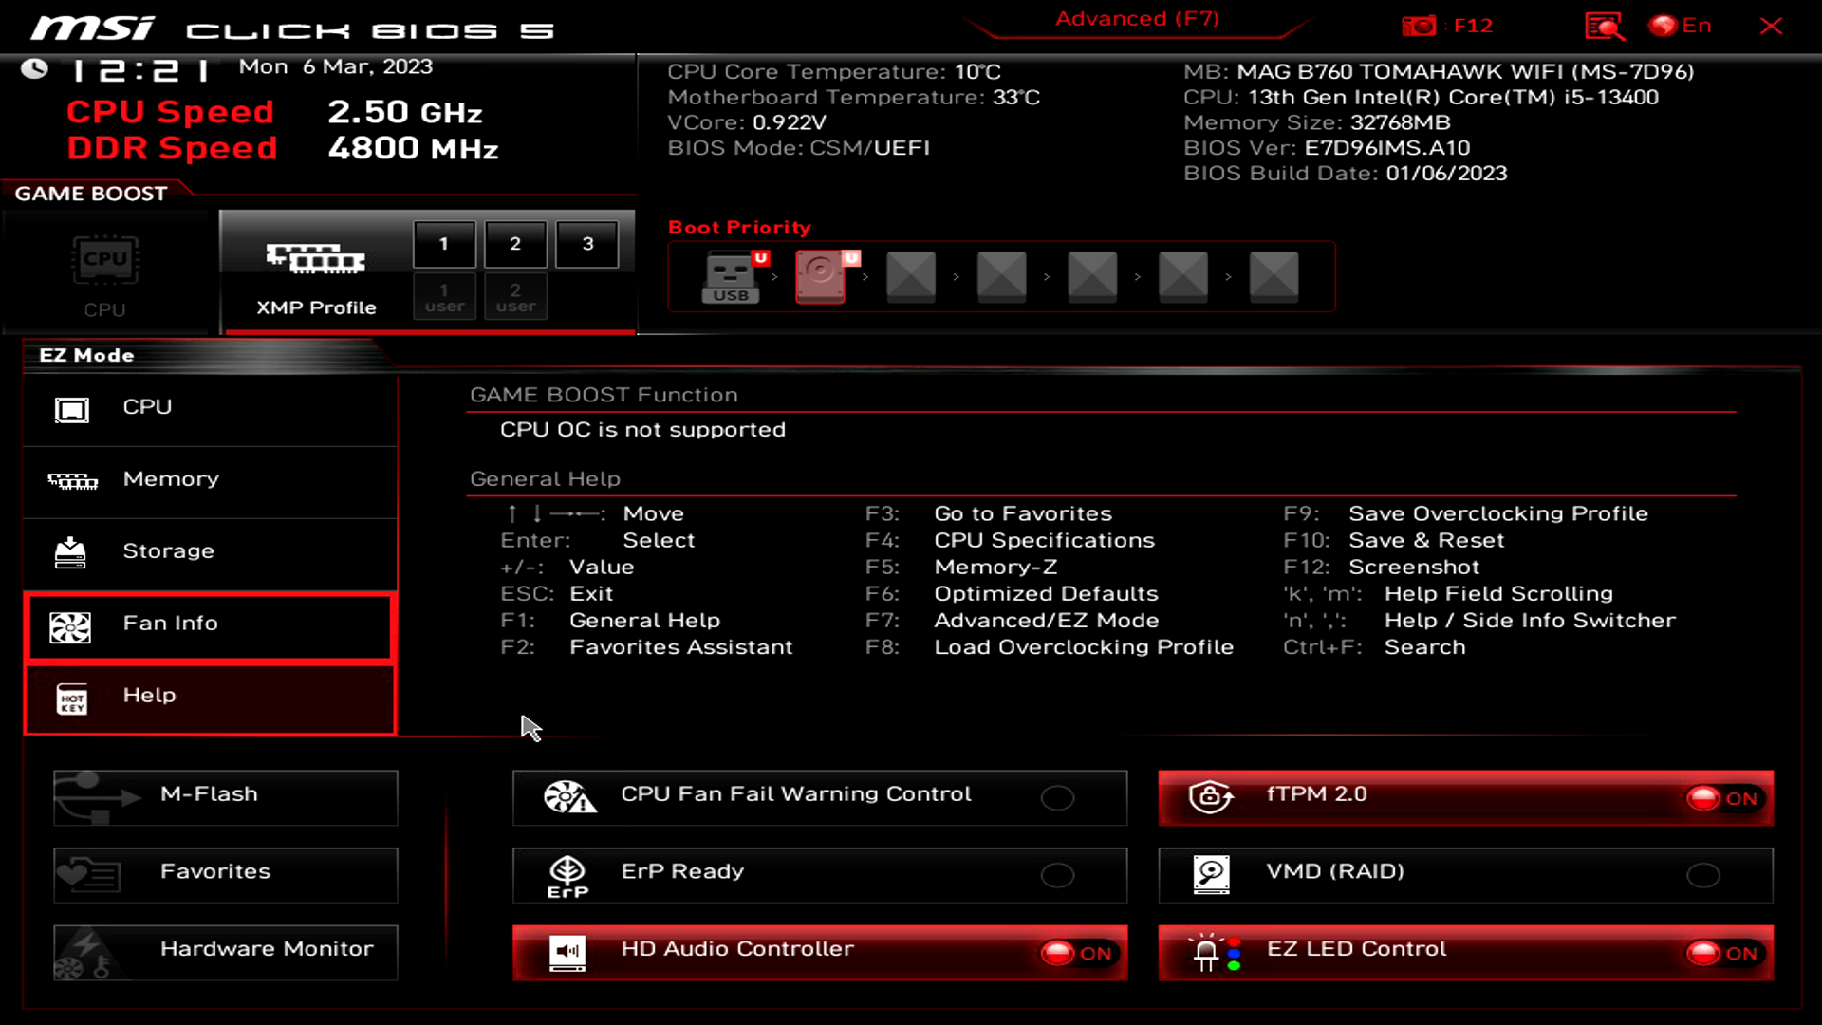Enable CPU Fan Fail Warning Control
The width and height of the screenshot is (1822, 1025).
point(1057,798)
